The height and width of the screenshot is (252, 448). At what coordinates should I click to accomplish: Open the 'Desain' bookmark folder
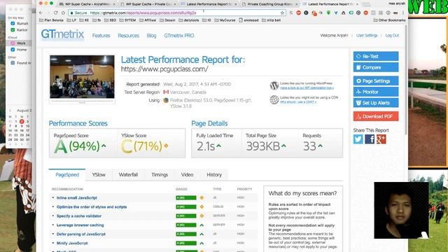167,20
